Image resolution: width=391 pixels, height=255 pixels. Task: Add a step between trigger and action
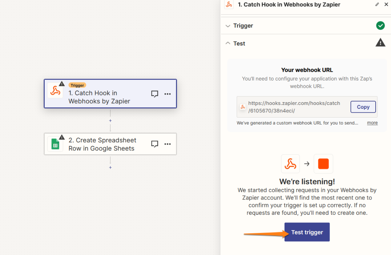[x=110, y=121]
